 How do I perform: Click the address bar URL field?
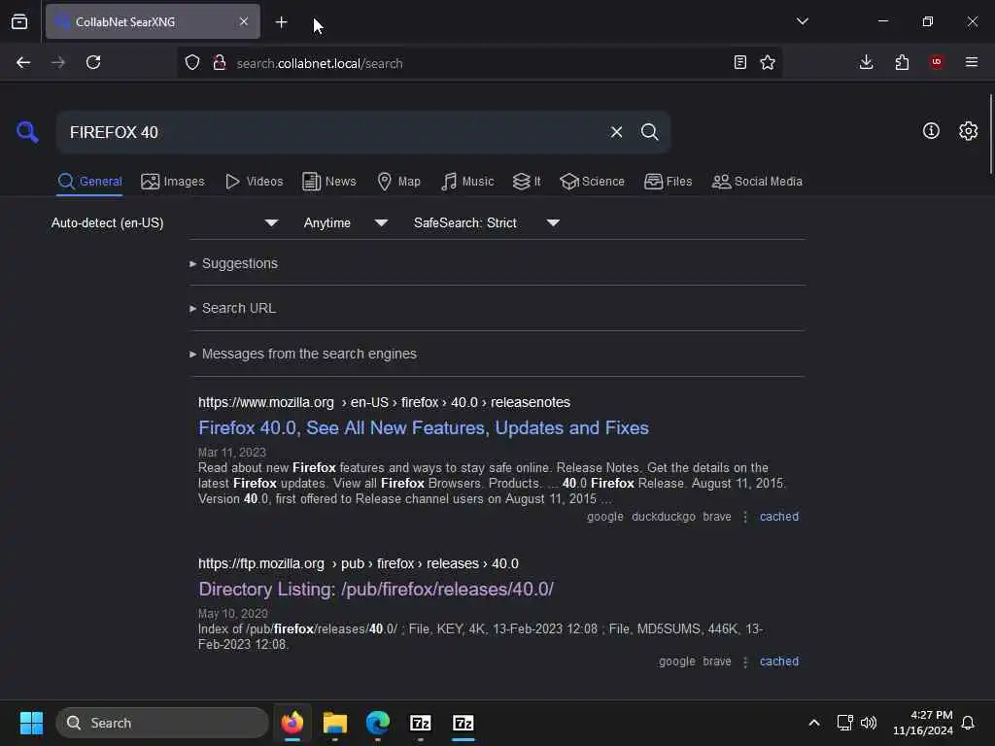(x=479, y=63)
